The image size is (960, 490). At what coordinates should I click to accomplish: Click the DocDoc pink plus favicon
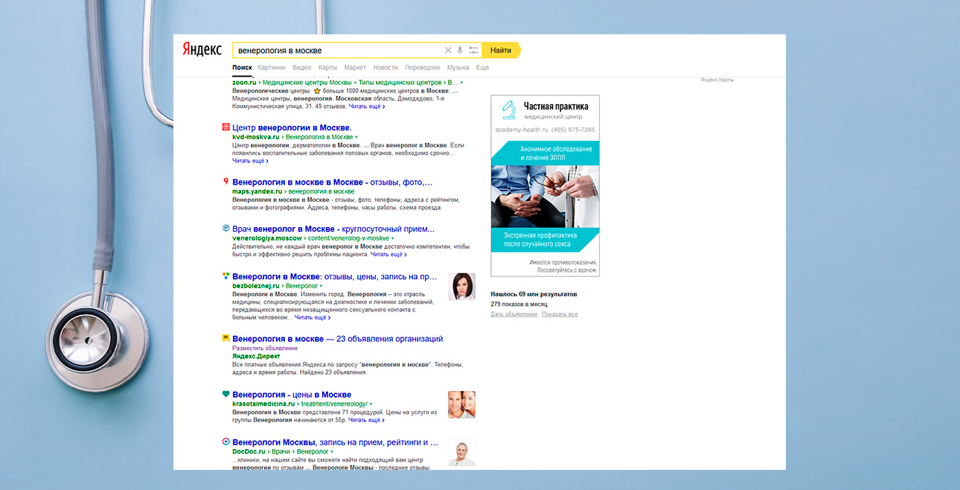click(225, 442)
